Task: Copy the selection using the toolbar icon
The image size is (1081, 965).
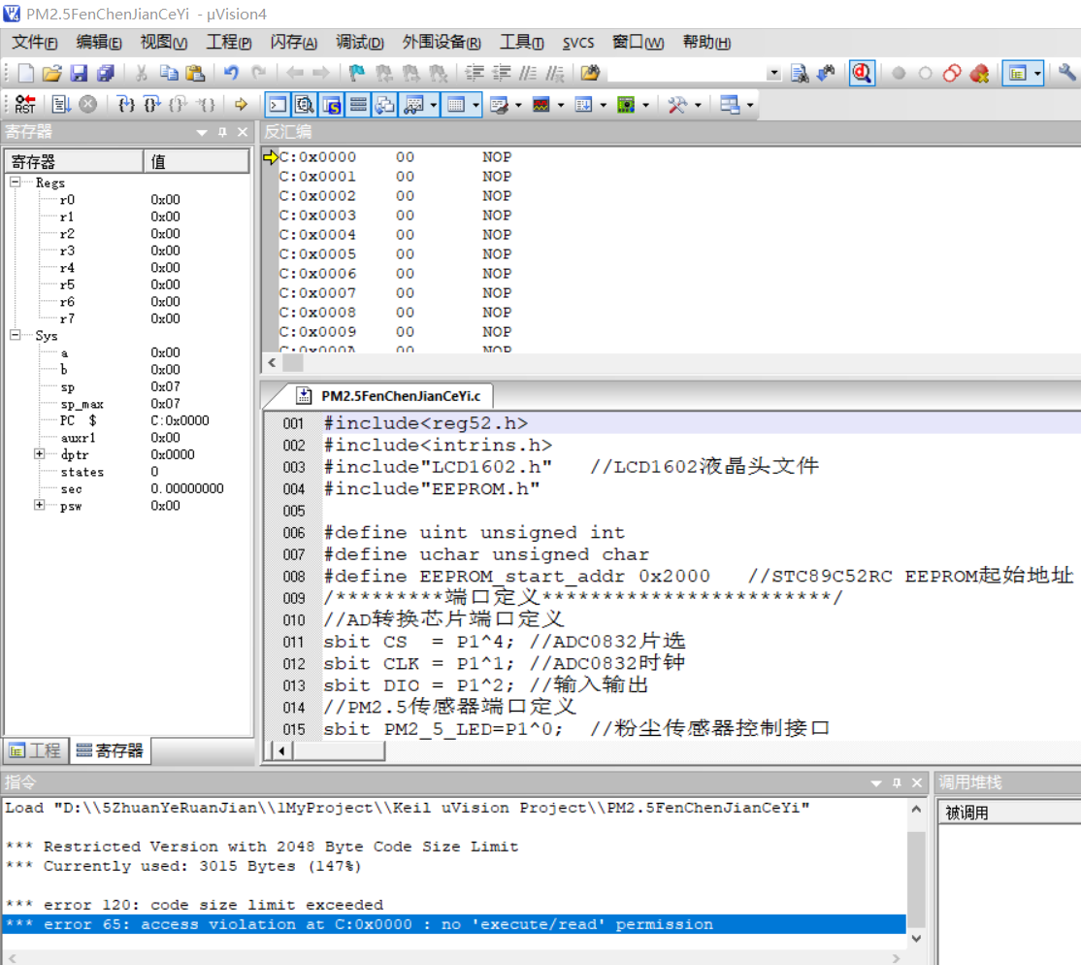Action: pos(169,73)
